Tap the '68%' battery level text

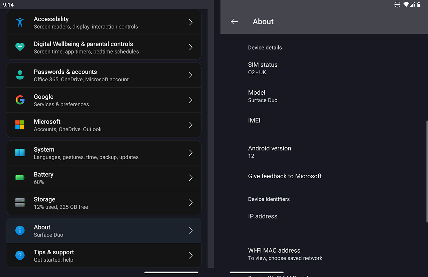(39, 182)
